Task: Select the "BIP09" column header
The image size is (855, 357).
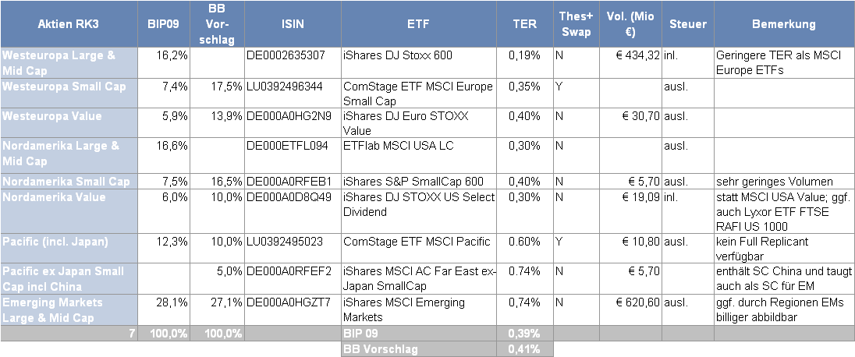Action: click(x=163, y=24)
